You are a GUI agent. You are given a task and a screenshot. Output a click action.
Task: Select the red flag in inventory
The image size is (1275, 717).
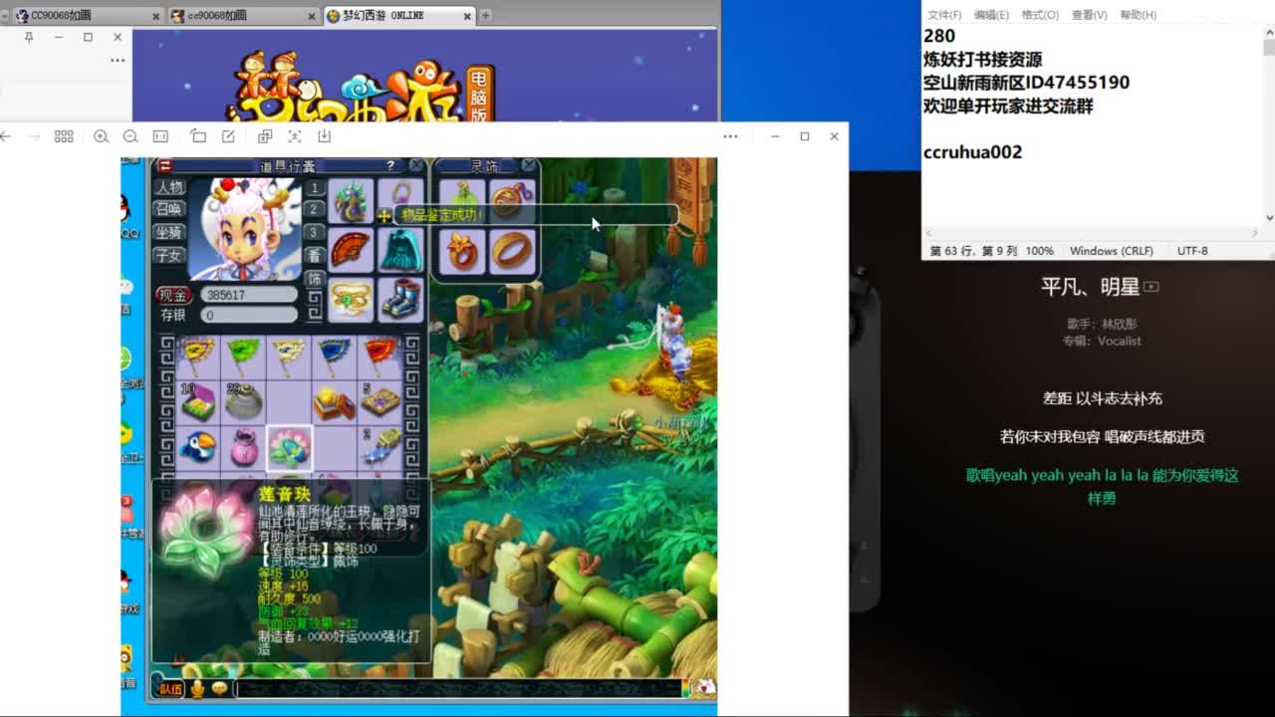381,356
